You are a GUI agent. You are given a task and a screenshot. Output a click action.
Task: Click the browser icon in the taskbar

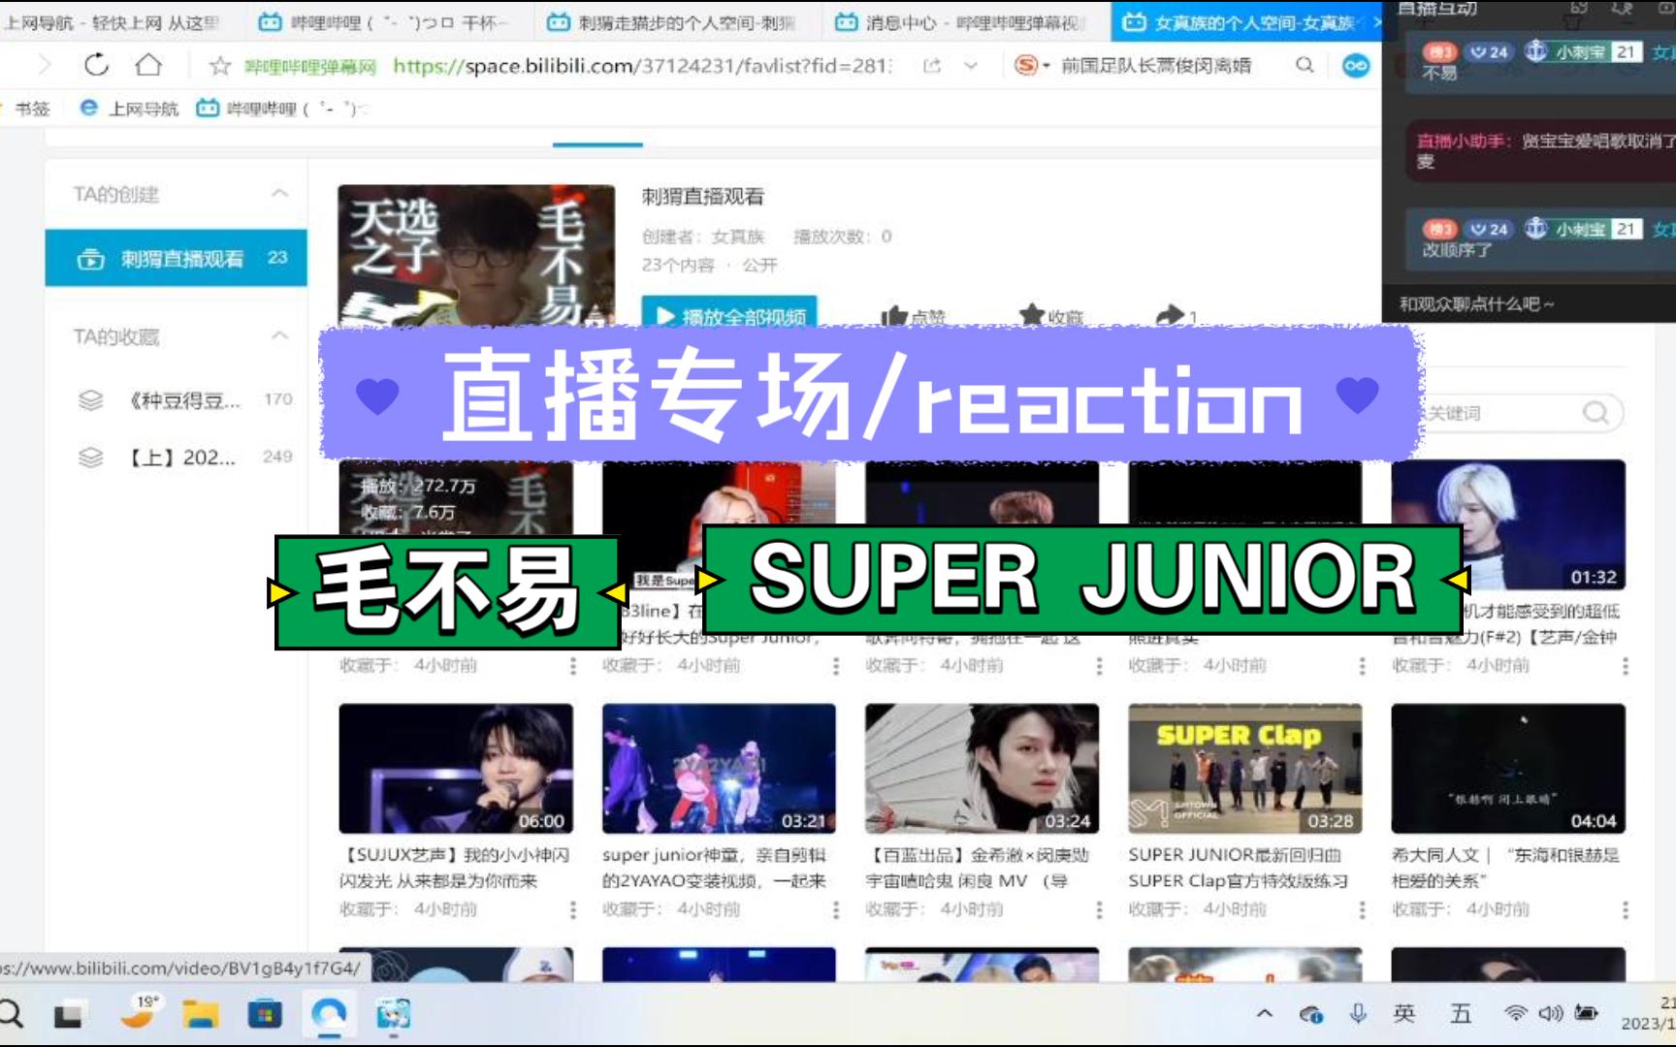tap(330, 1015)
